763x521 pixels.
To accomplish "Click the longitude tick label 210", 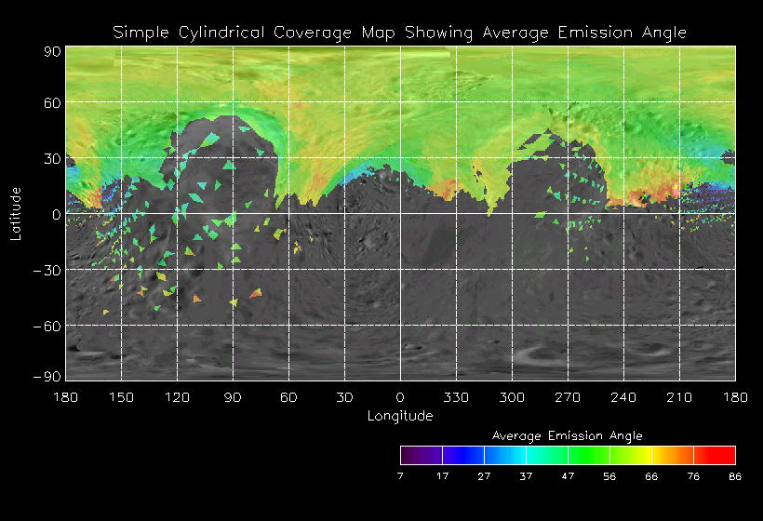I will pyautogui.click(x=679, y=397).
